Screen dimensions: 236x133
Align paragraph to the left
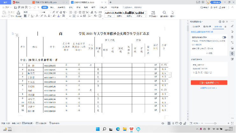70,16
